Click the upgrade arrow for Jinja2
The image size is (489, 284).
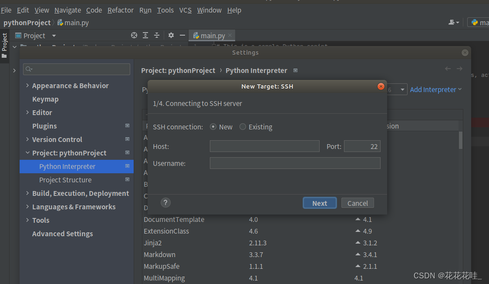(357, 243)
